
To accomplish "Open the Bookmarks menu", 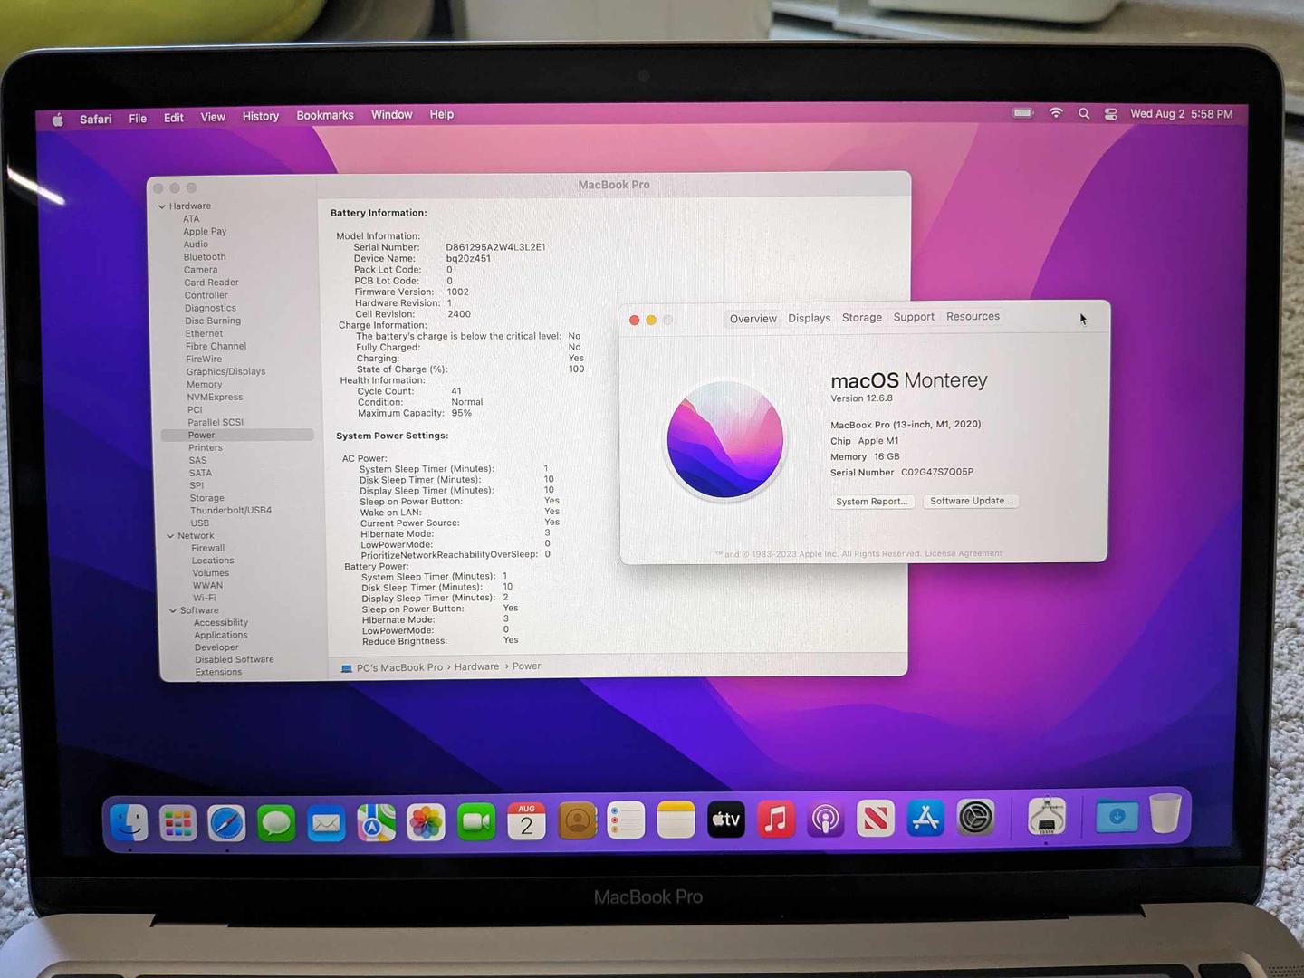I will (x=325, y=115).
